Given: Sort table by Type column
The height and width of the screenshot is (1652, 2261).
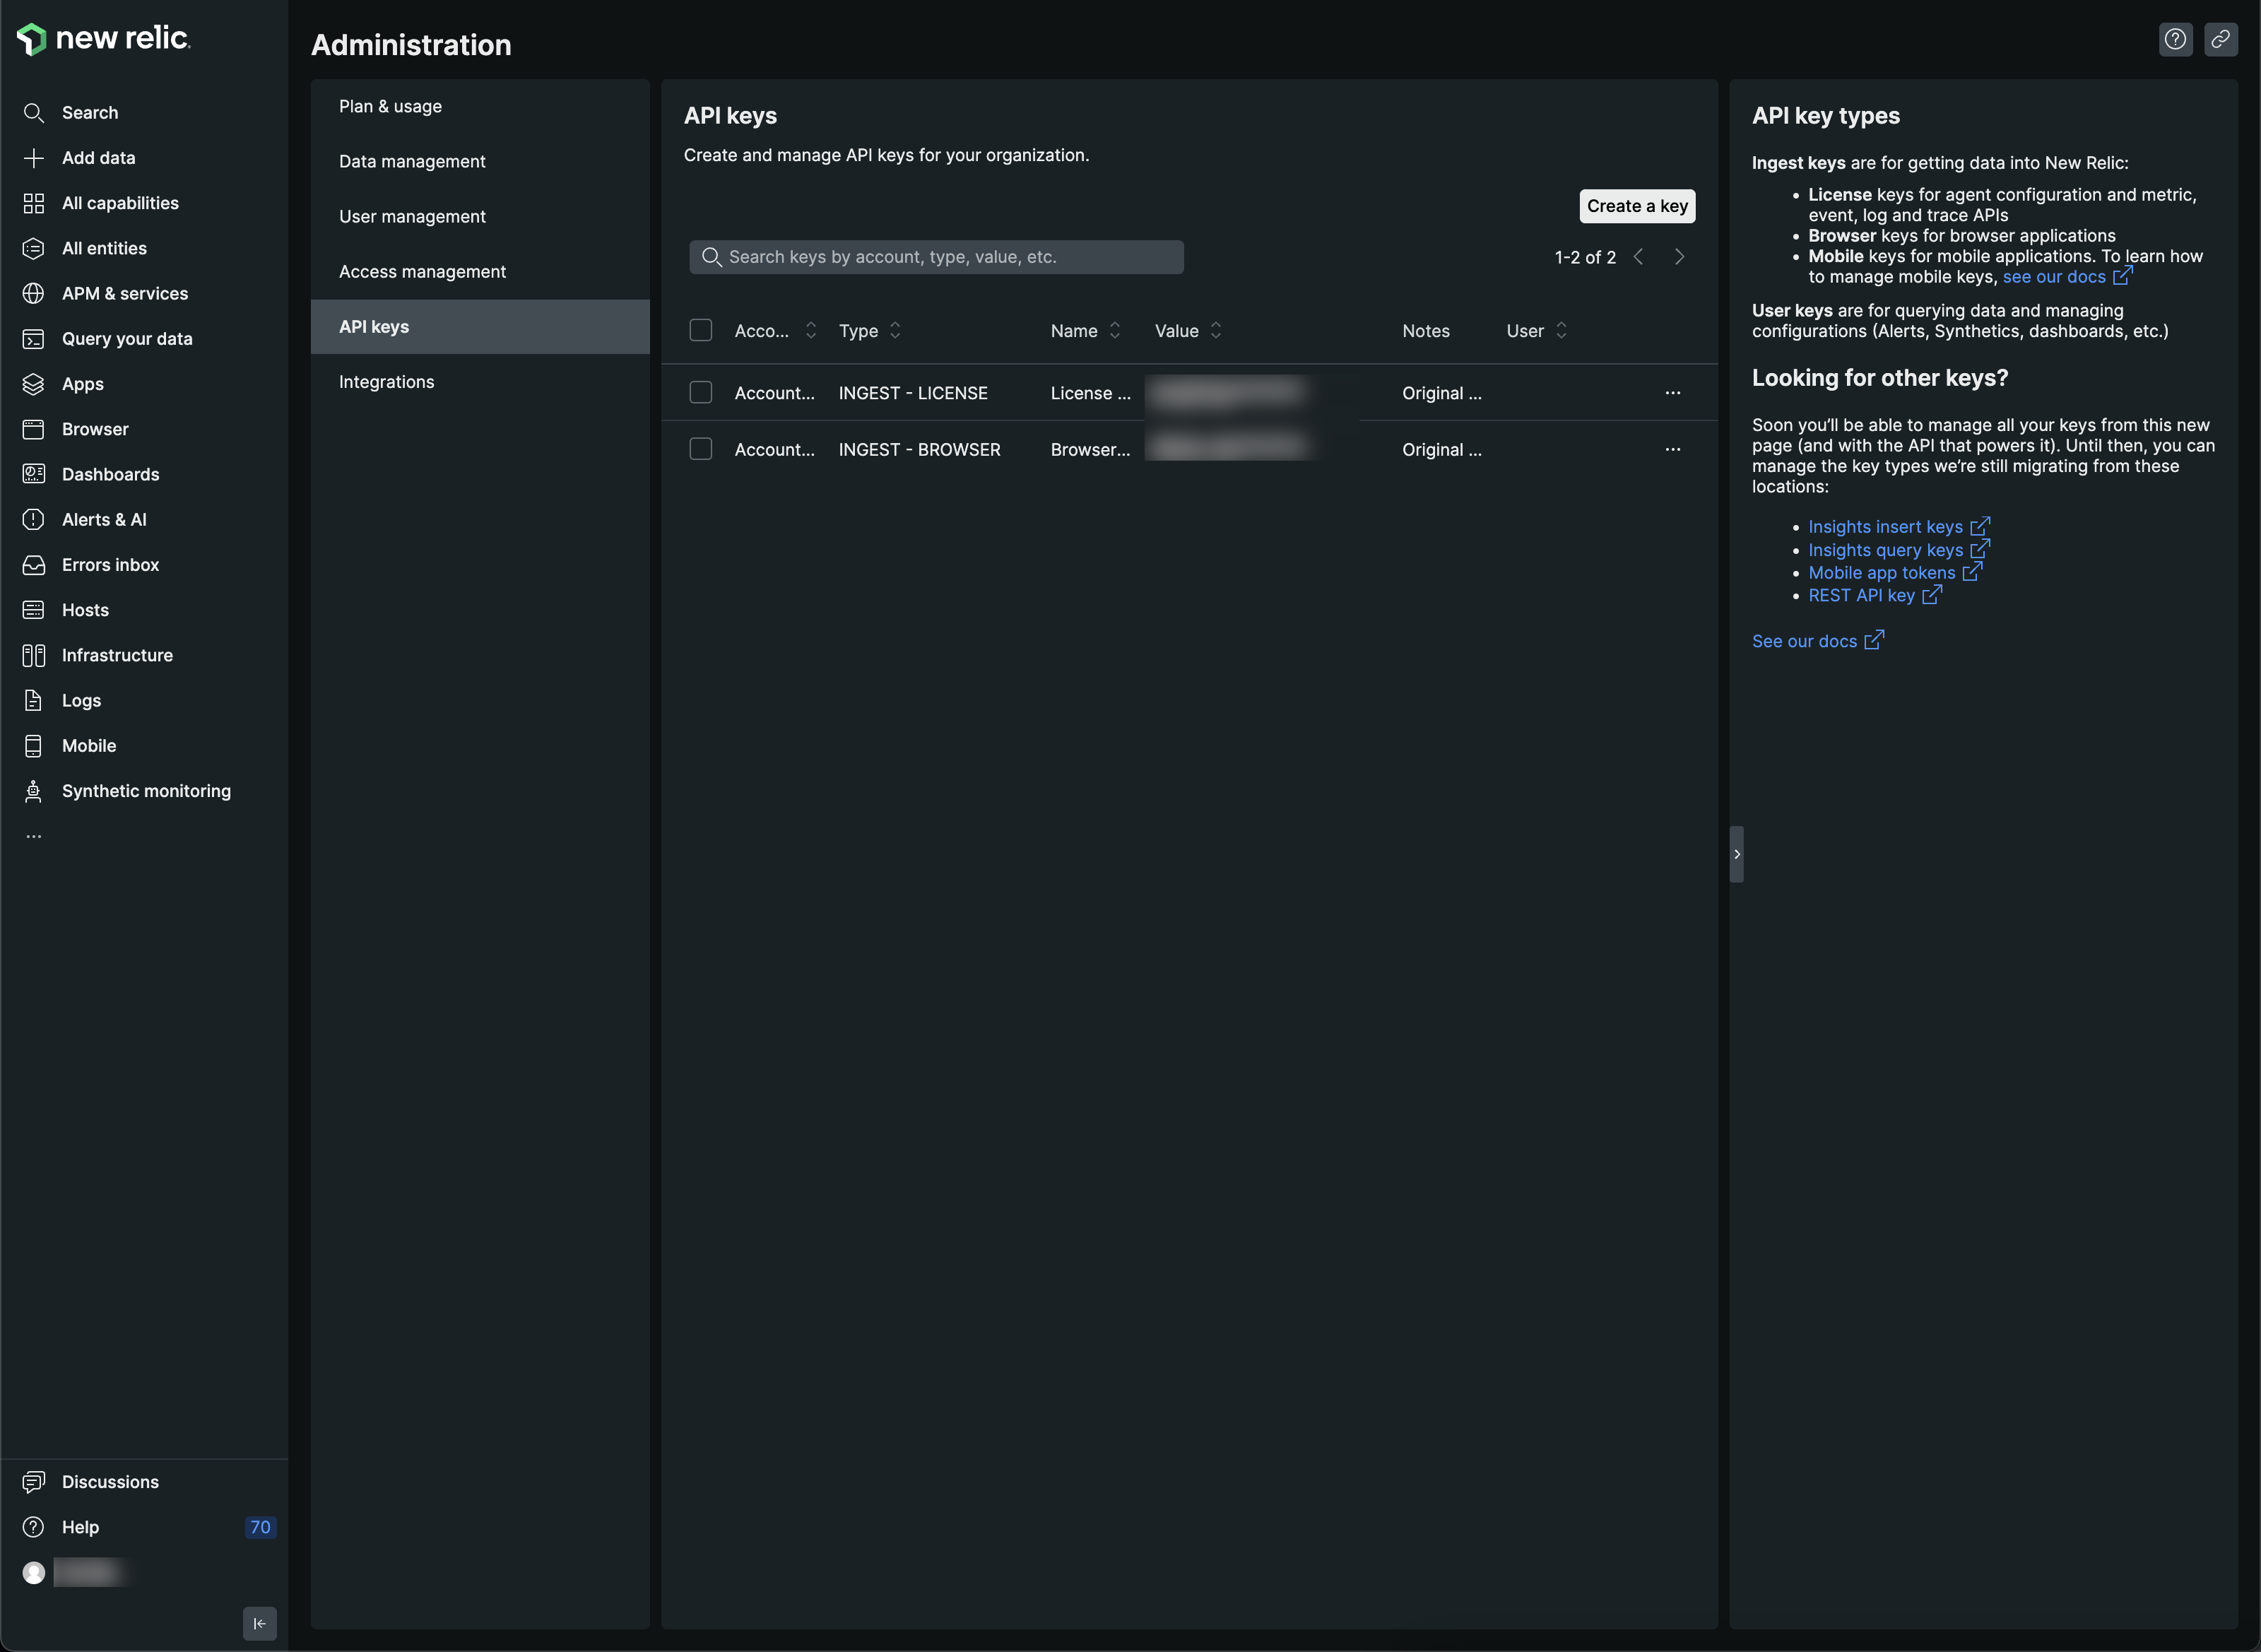Looking at the screenshot, I should [x=870, y=331].
